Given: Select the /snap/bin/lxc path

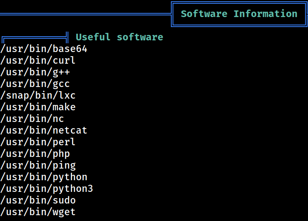Looking at the screenshot, I should tap(38, 95).
